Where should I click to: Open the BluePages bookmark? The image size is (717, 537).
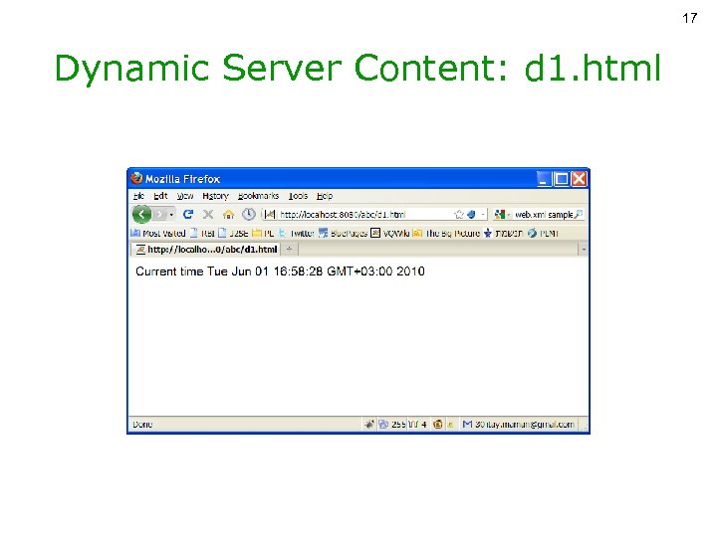[x=343, y=234]
